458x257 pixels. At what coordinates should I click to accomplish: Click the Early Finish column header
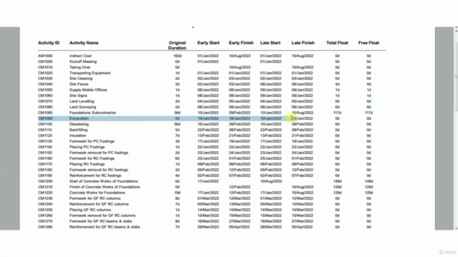pos(241,43)
